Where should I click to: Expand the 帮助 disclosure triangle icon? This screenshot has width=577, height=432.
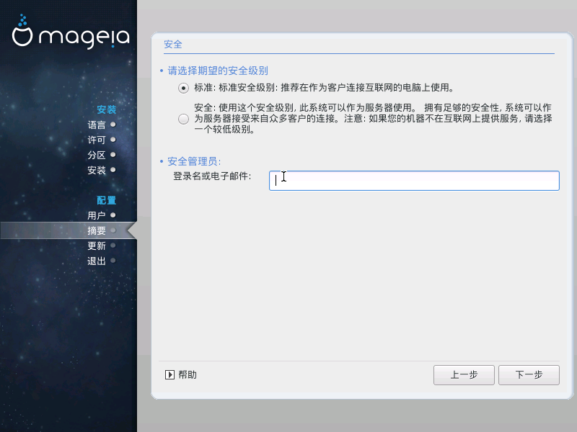(x=169, y=374)
